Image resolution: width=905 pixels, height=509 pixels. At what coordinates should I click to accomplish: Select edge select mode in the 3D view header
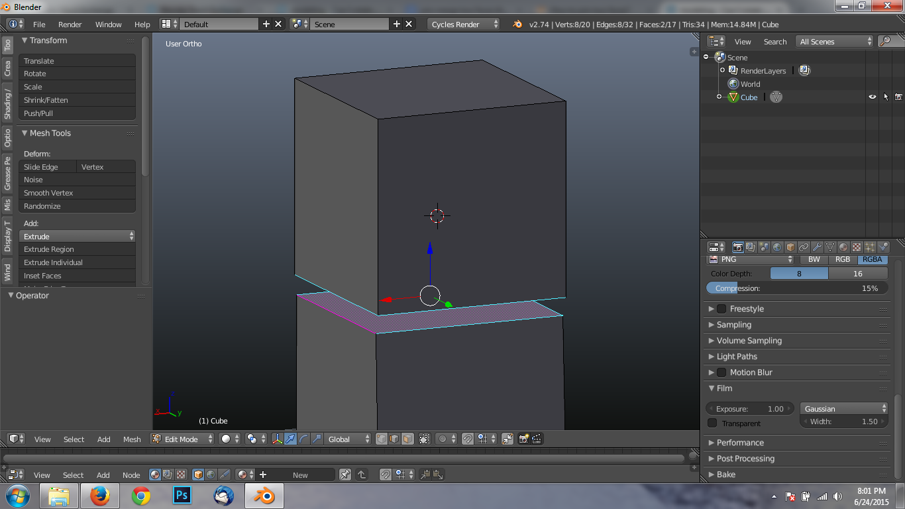click(x=394, y=439)
